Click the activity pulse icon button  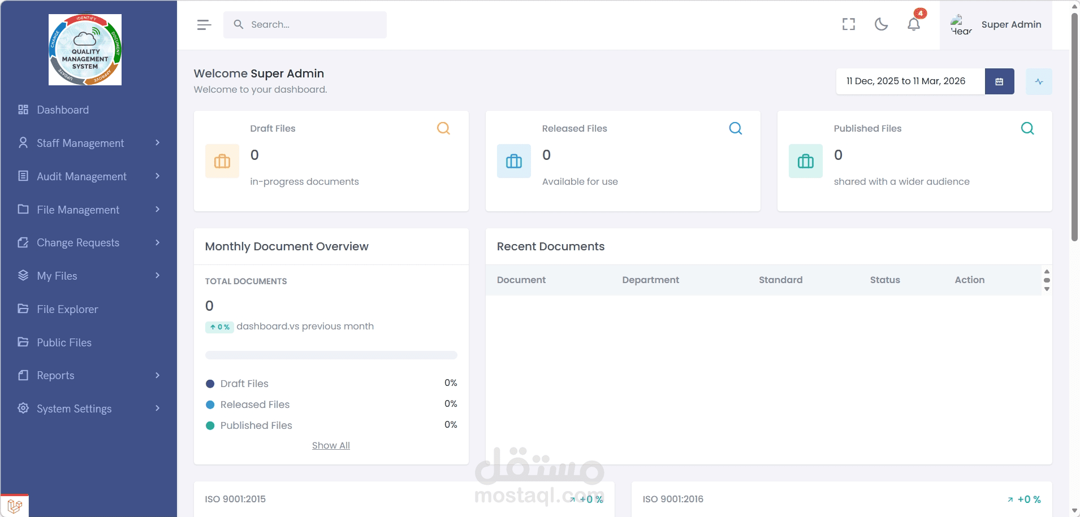pos(1039,81)
